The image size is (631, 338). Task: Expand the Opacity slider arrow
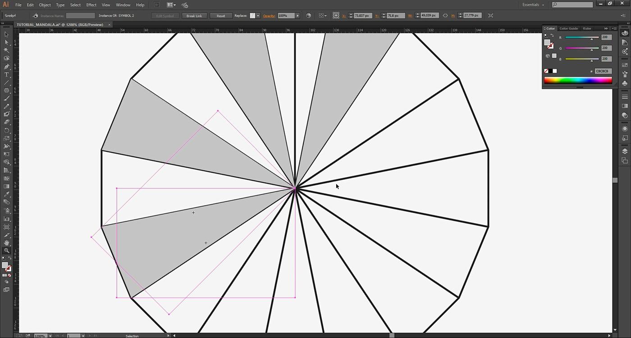click(297, 15)
